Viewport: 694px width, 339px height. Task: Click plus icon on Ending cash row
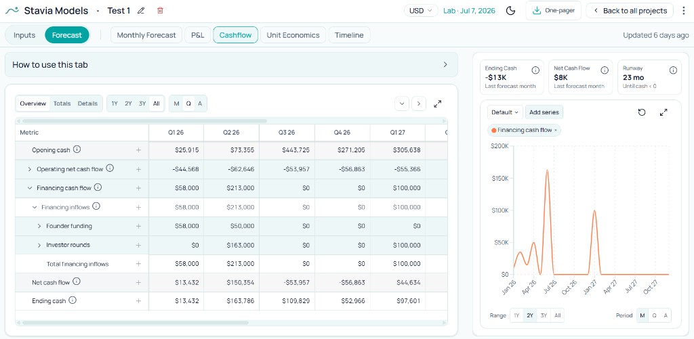pyautogui.click(x=138, y=301)
